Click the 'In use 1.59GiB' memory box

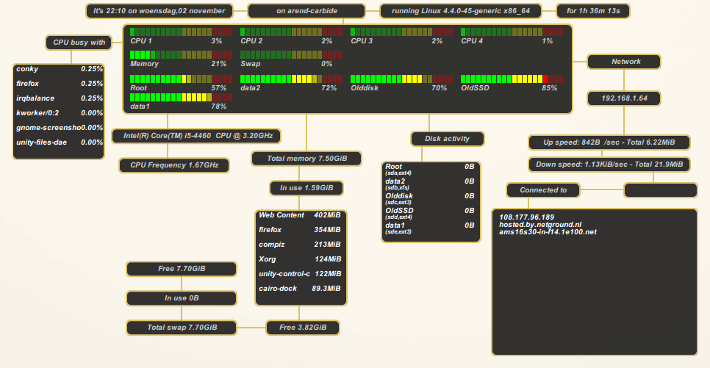pos(306,188)
